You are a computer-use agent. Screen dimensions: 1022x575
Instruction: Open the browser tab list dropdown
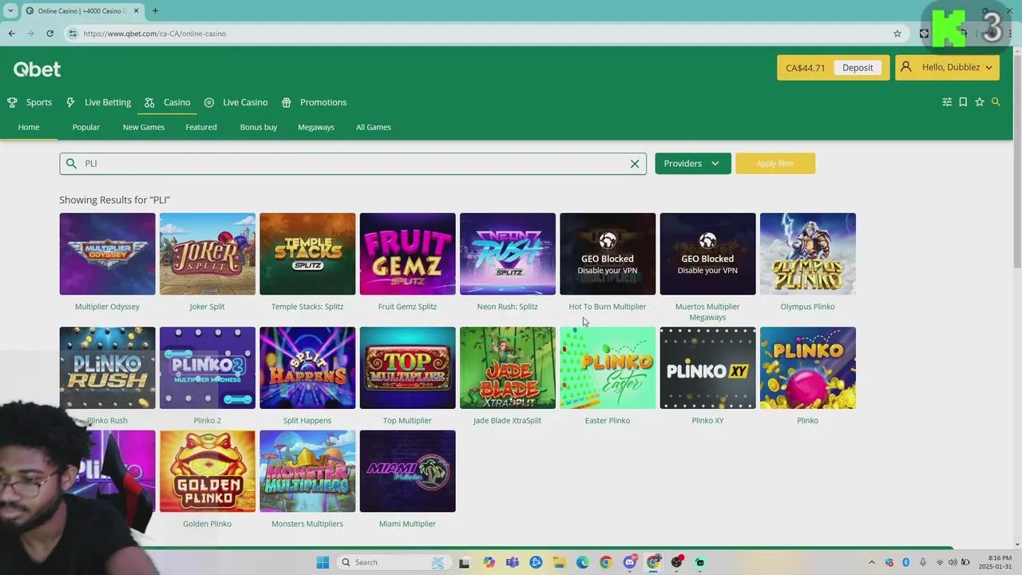coord(10,11)
